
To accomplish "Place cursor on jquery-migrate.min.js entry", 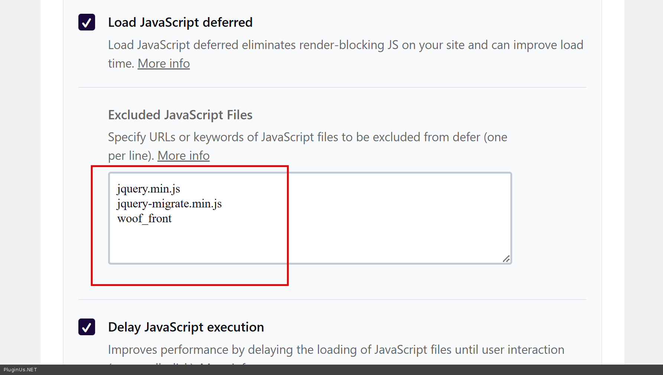I will 169,204.
